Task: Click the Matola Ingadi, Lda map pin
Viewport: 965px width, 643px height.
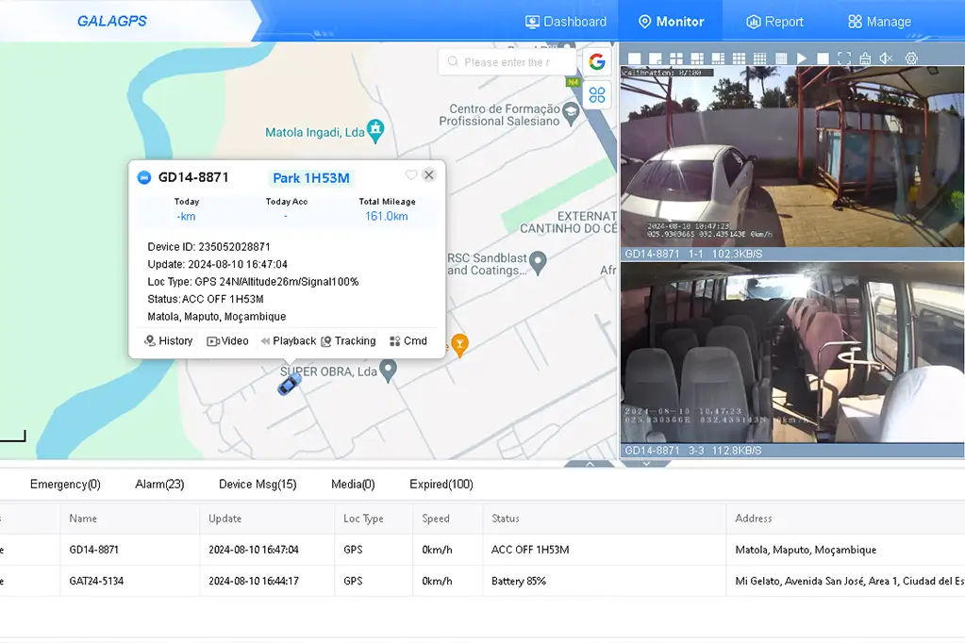Action: (x=375, y=130)
